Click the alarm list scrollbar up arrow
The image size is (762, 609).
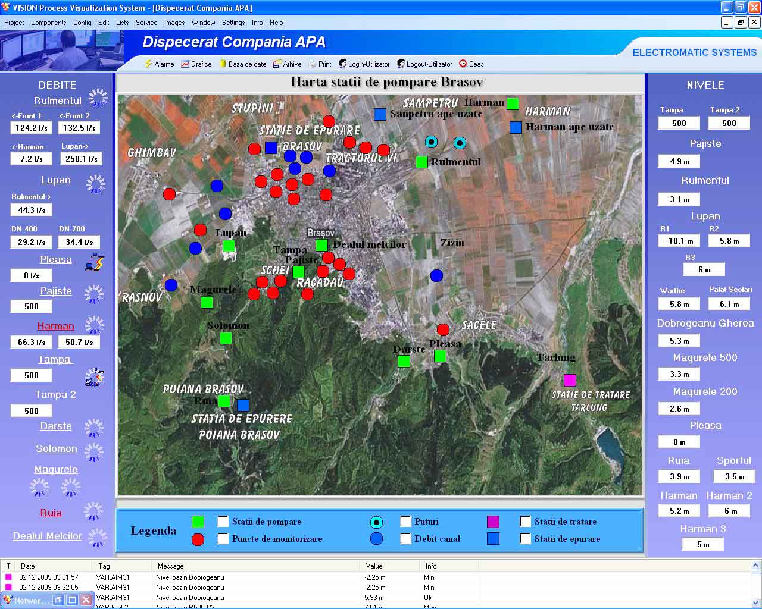[x=757, y=566]
